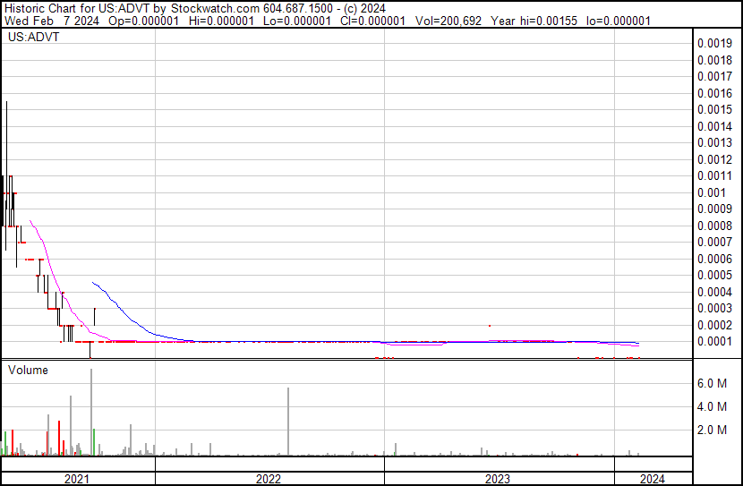Select the 2021 year label on time axis
Screen dimensions: 743x486
coord(78,479)
